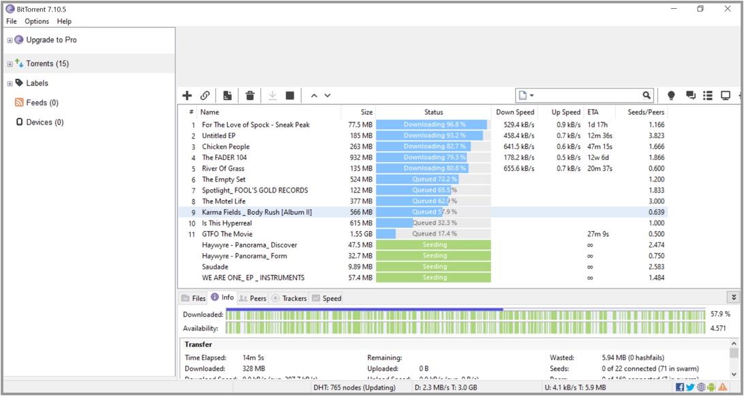Click the Add Torrent plus icon

187,96
